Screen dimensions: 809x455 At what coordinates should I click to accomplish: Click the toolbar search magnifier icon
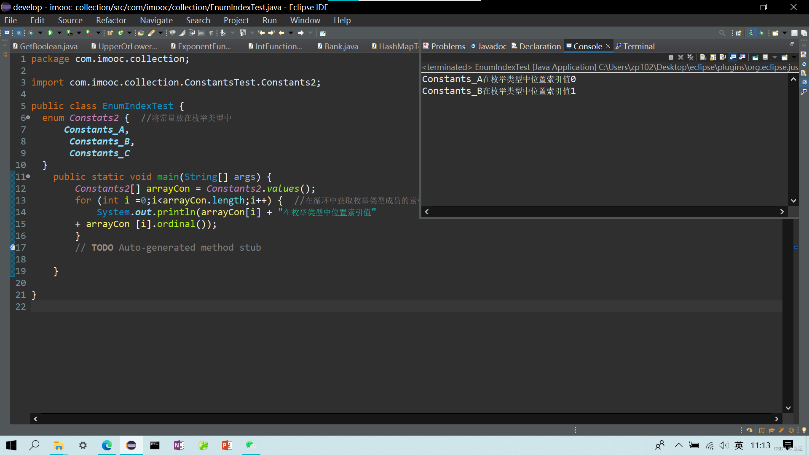(x=722, y=33)
